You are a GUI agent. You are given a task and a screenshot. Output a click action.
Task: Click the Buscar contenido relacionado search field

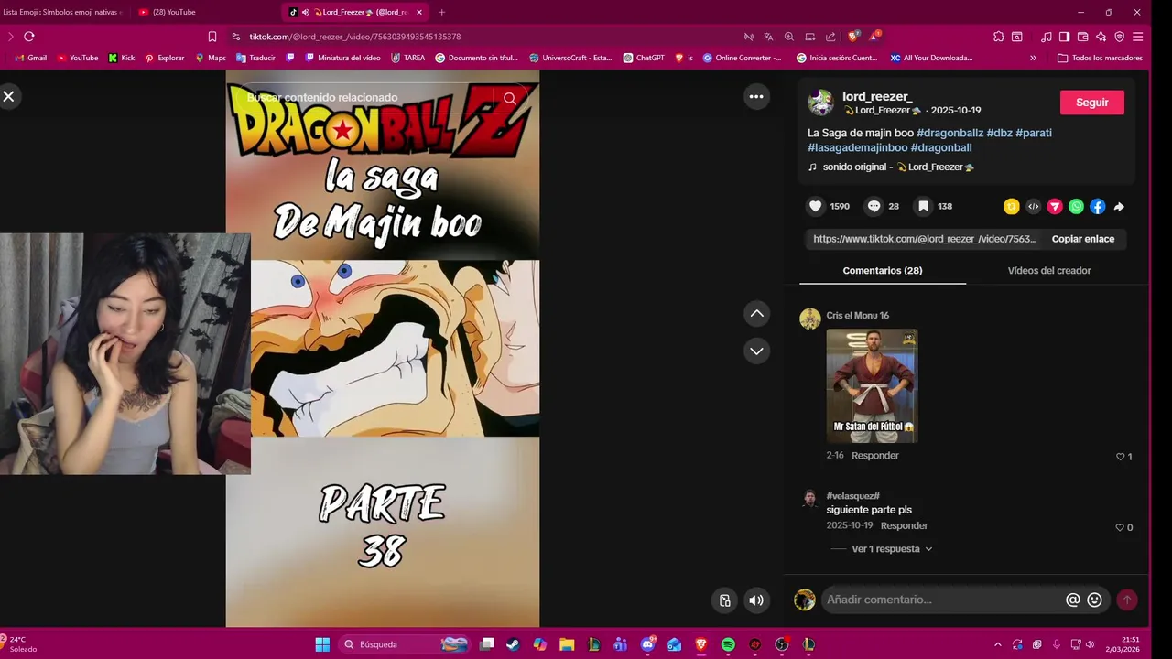pos(366,98)
